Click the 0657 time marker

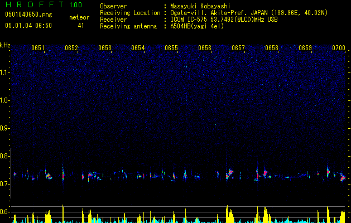tap(238, 48)
